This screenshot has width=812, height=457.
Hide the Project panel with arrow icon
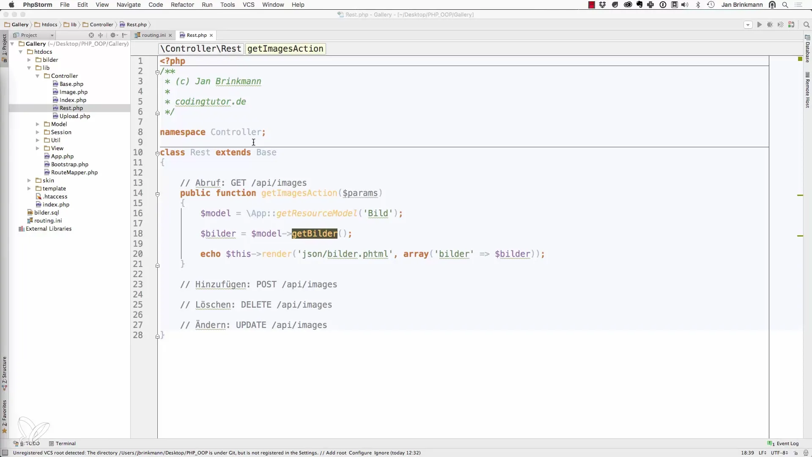point(124,35)
